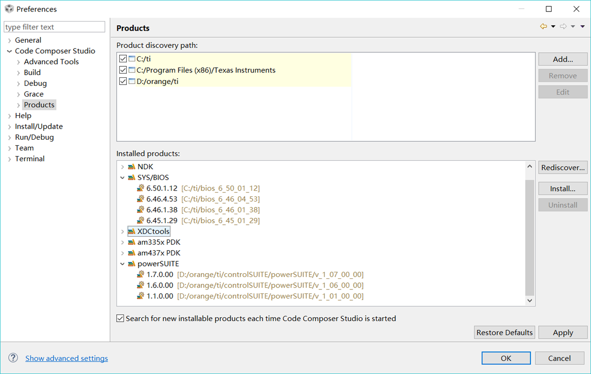This screenshot has width=591, height=374.
Task: Click the SYS/BIOS product icon
Action: coord(132,178)
